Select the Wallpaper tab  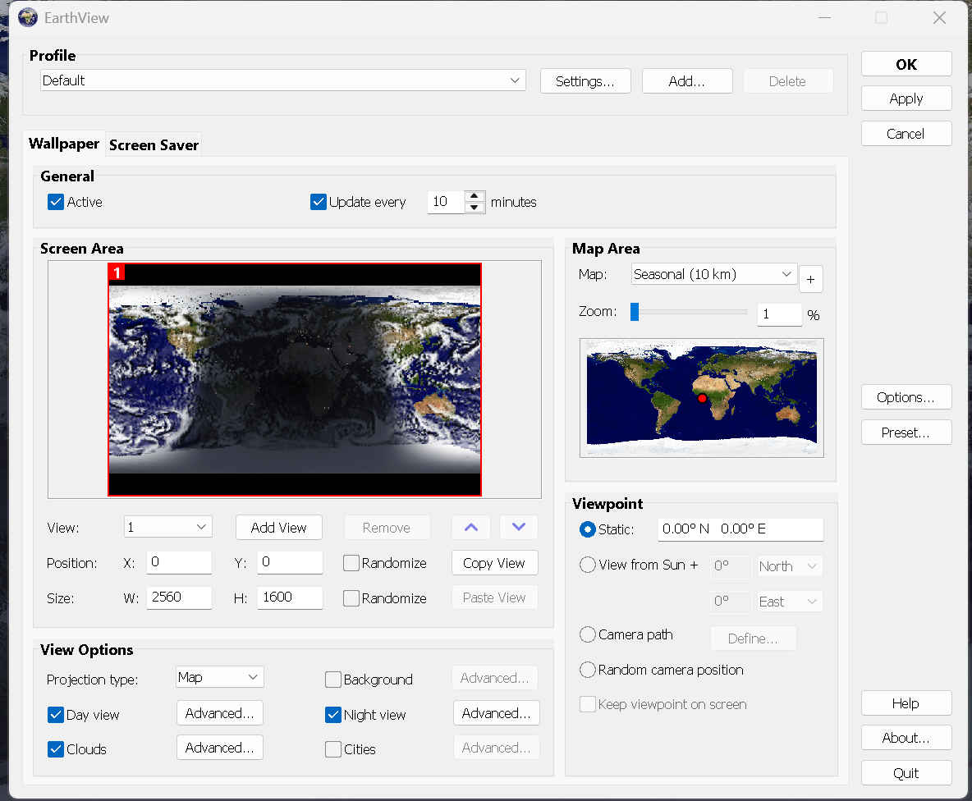(x=64, y=144)
